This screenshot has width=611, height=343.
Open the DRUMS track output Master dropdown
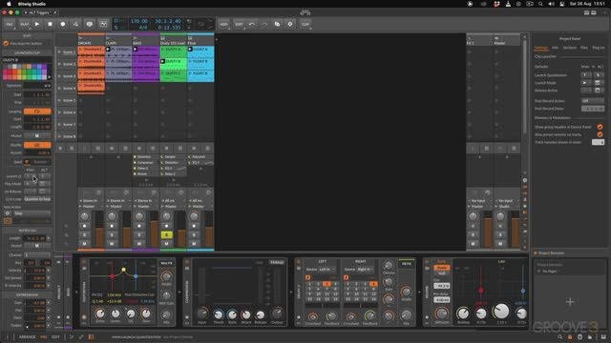92,207
